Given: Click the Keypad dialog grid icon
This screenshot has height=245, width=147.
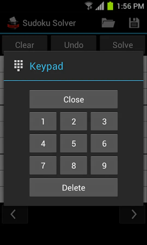Looking at the screenshot, I should 19,66.
